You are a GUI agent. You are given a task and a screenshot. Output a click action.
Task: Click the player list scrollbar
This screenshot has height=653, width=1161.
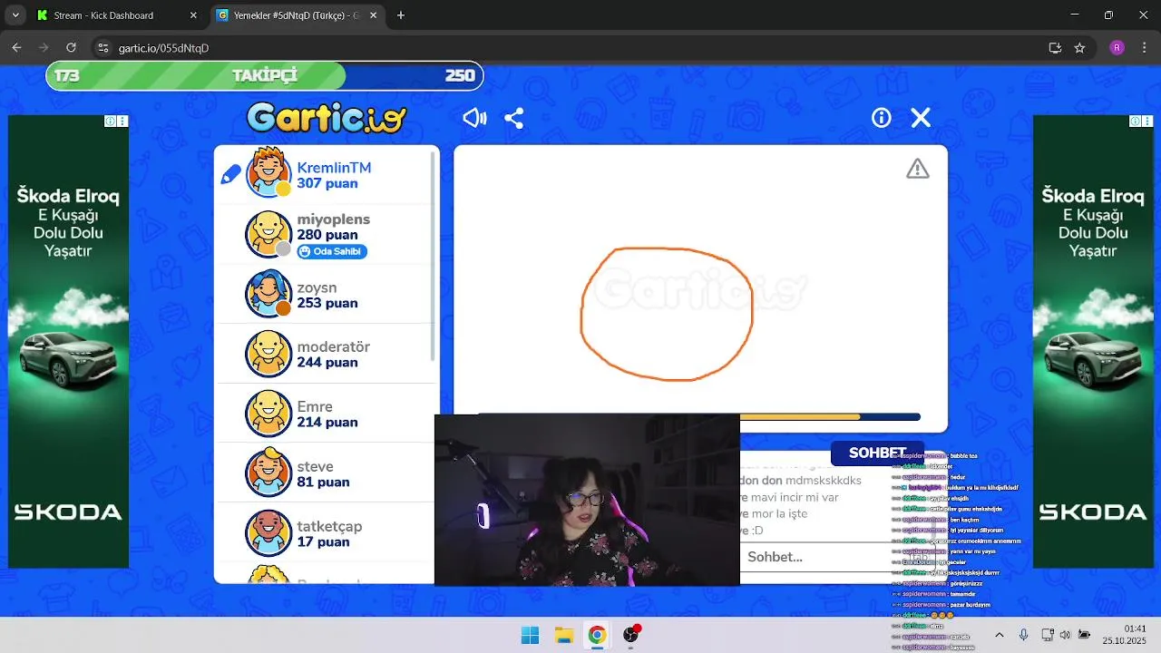pyautogui.click(x=433, y=258)
